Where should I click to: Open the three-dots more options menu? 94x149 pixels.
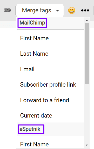click(x=85, y=10)
